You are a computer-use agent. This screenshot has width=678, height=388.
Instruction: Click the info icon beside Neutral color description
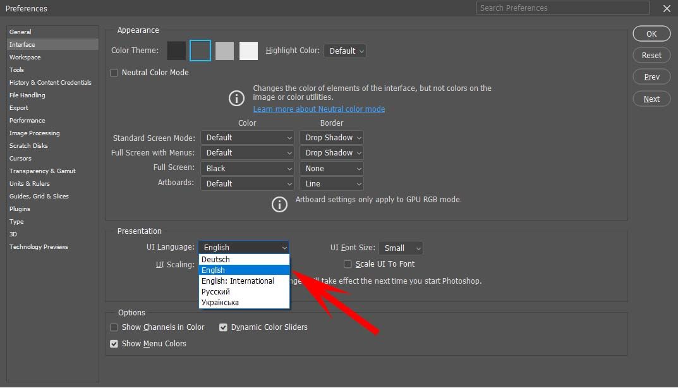(236, 98)
